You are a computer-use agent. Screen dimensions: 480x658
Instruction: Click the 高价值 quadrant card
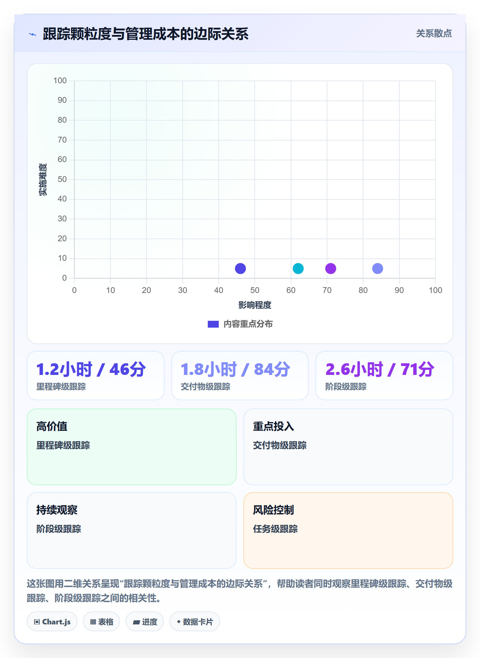point(132,447)
